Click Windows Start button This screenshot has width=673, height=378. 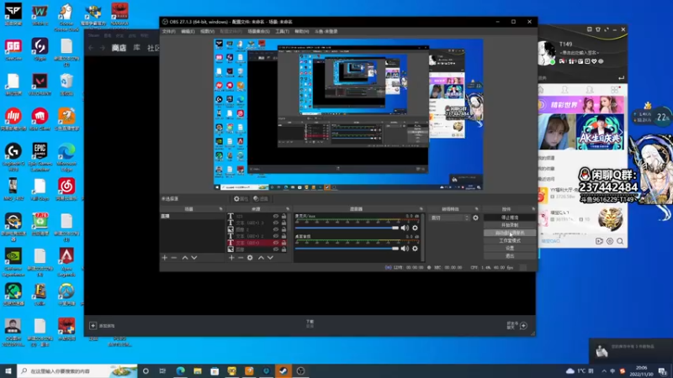8,370
